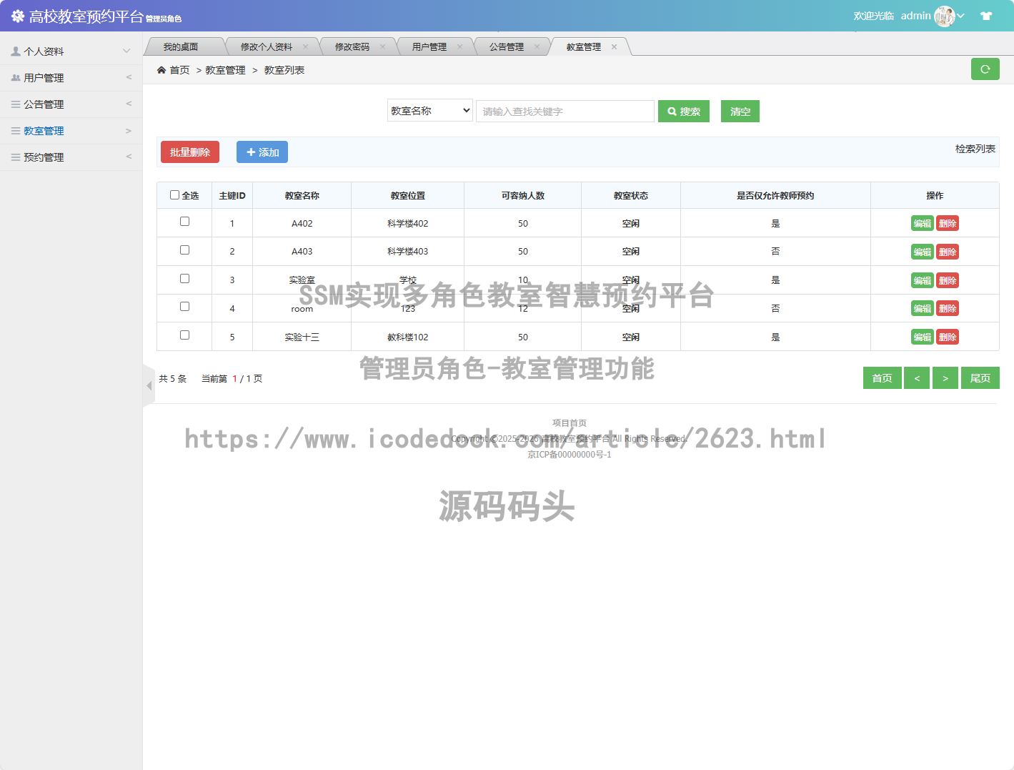The height and width of the screenshot is (770, 1014).
Task: Click 编辑 button for room A403
Action: 922,252
